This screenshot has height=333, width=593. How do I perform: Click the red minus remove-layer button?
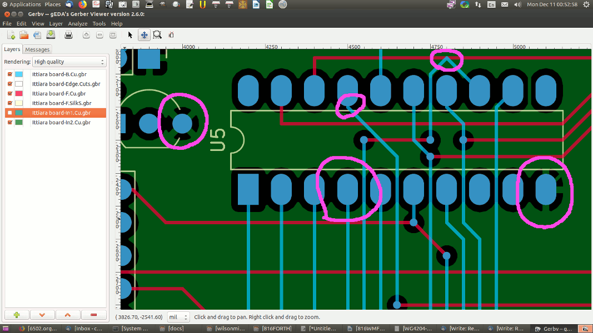pos(93,315)
